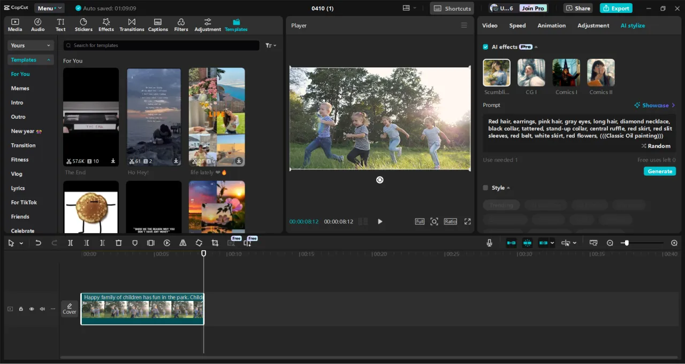685x364 pixels.
Task: Click the Cover edit button on the track
Action: click(x=70, y=308)
